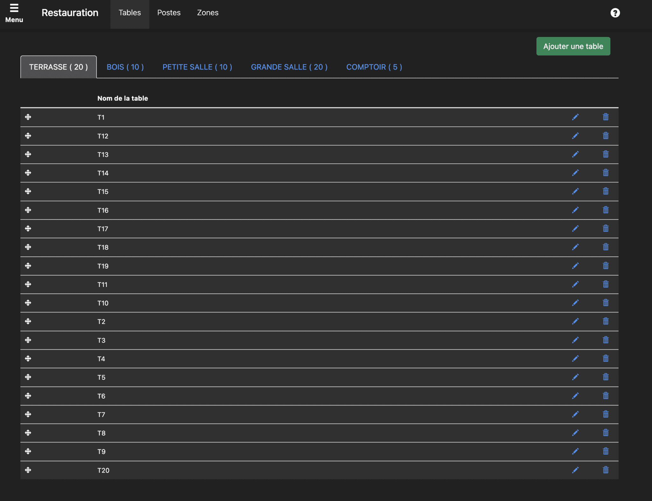
Task: Grab the move handle for T19
Action: pos(28,266)
